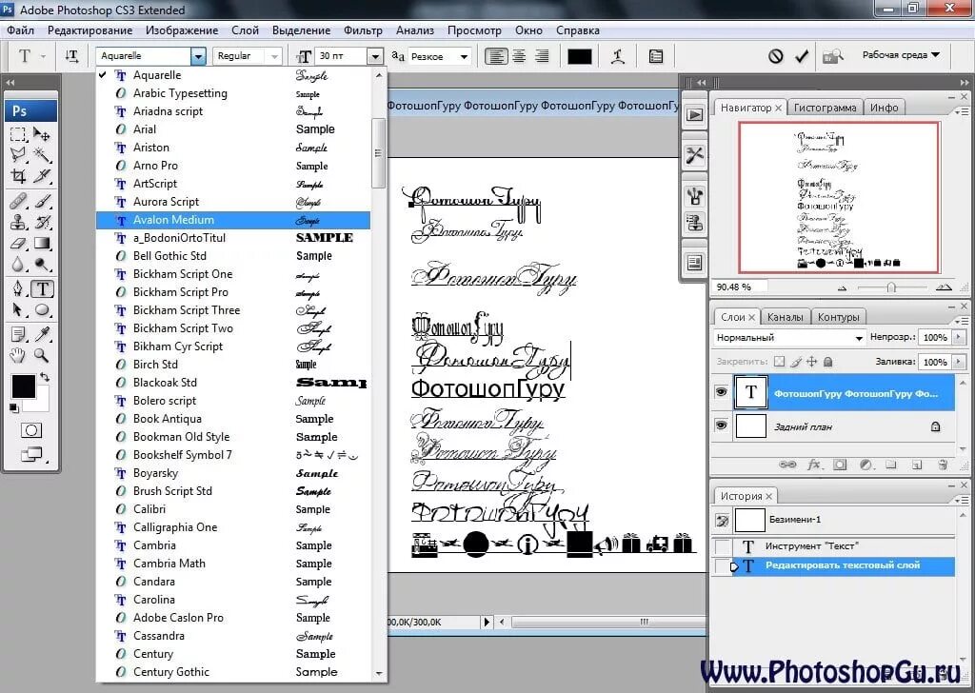The width and height of the screenshot is (975, 693).
Task: Select the Zoom tool
Action: [x=42, y=355]
